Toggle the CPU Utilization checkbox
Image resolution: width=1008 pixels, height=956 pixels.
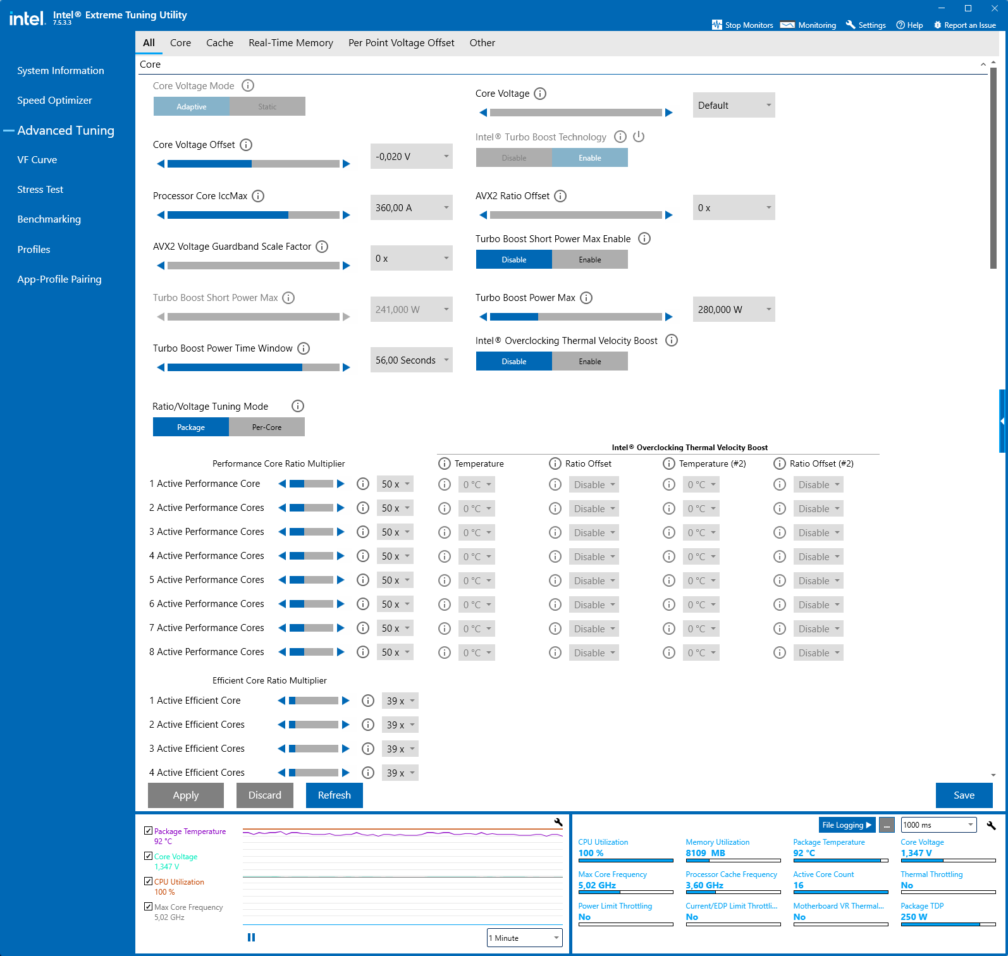click(148, 881)
